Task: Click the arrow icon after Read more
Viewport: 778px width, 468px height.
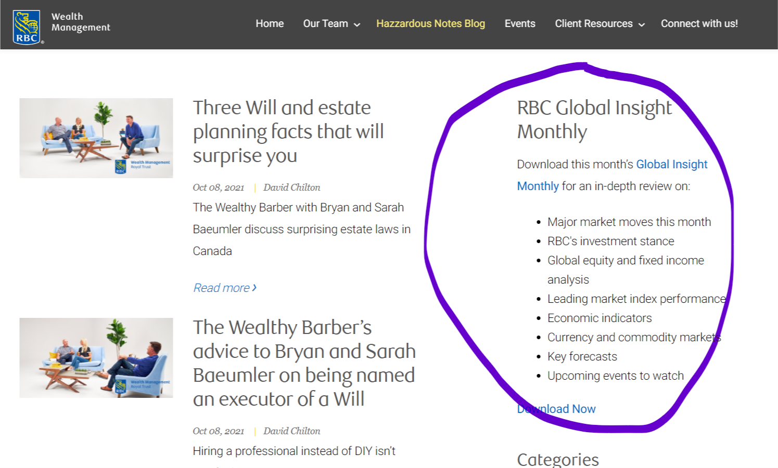Action: pyautogui.click(x=254, y=287)
